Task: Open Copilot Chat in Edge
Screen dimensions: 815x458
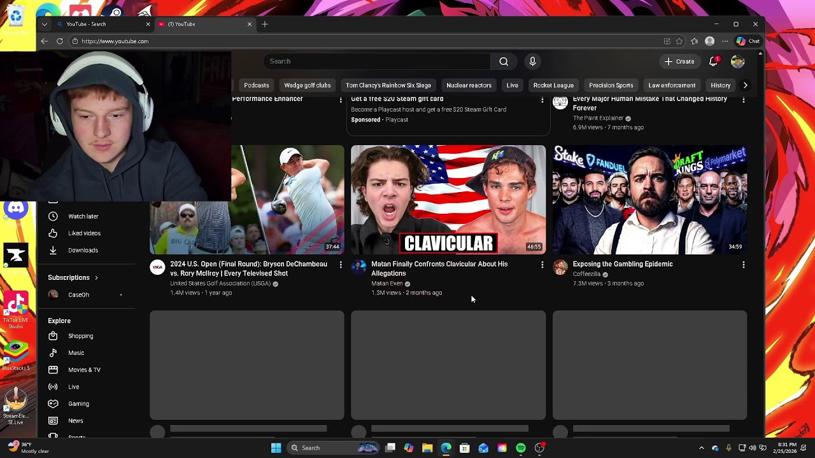Action: tap(748, 41)
